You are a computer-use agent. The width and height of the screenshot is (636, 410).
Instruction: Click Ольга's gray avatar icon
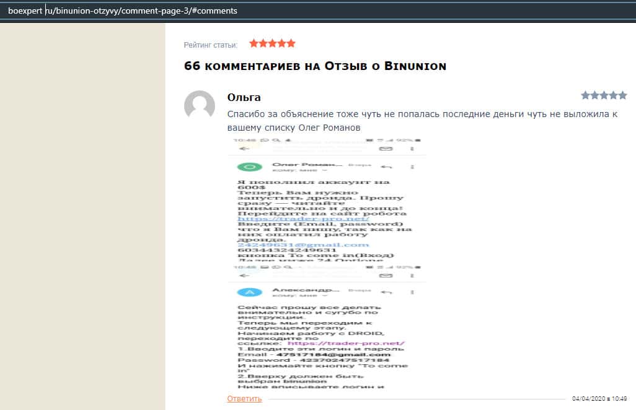pyautogui.click(x=200, y=105)
